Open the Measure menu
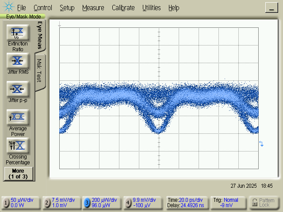Image resolution: width=283 pixels, height=212 pixels. (93, 8)
